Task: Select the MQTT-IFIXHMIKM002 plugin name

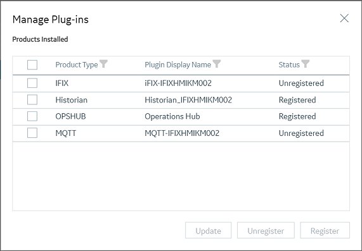Action: coord(182,133)
